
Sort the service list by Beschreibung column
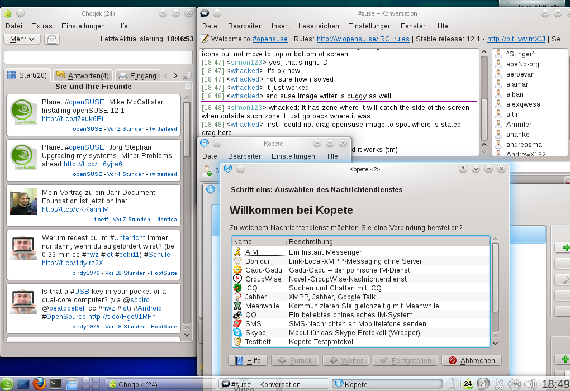[x=388, y=242]
